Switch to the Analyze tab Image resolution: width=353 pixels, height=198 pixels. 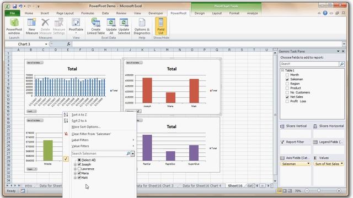pyautogui.click(x=253, y=13)
